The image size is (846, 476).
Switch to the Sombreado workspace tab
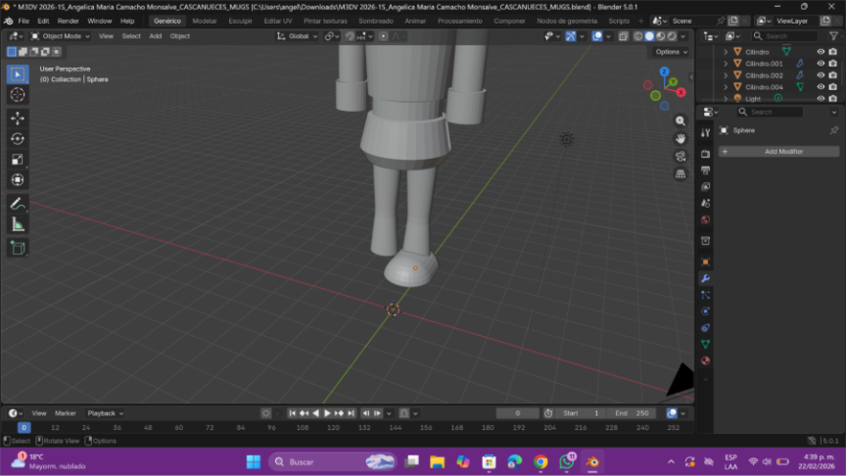pyautogui.click(x=375, y=21)
